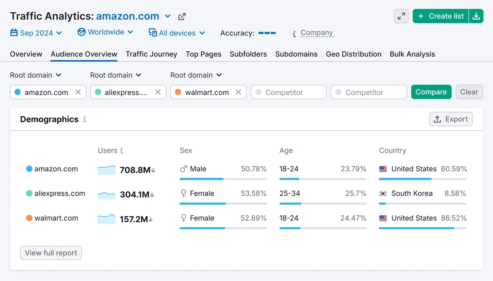Click the United States 86.52% progress bar
The width and height of the screenshot is (493, 281).
tap(423, 228)
